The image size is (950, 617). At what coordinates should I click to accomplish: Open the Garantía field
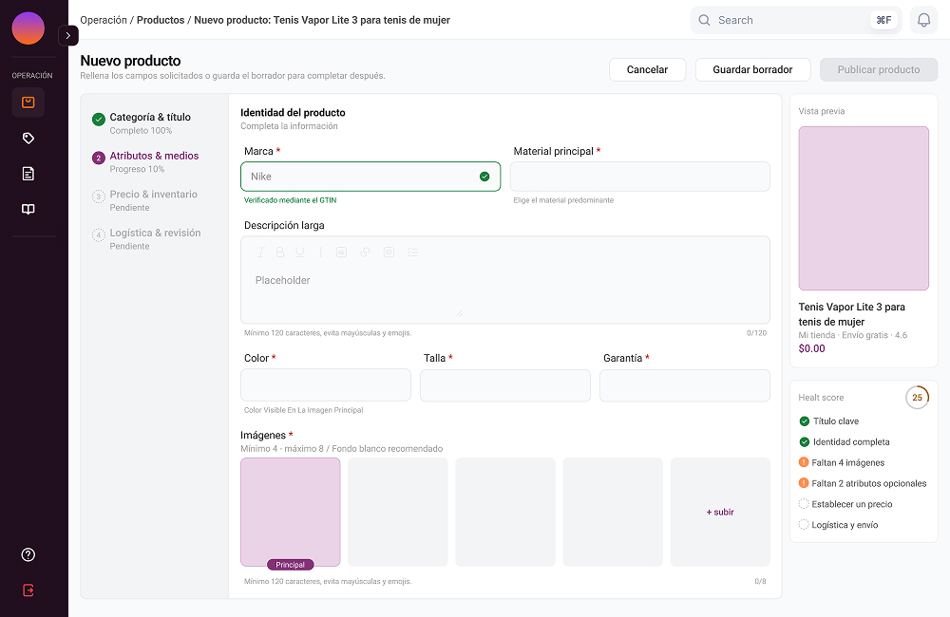click(x=685, y=385)
